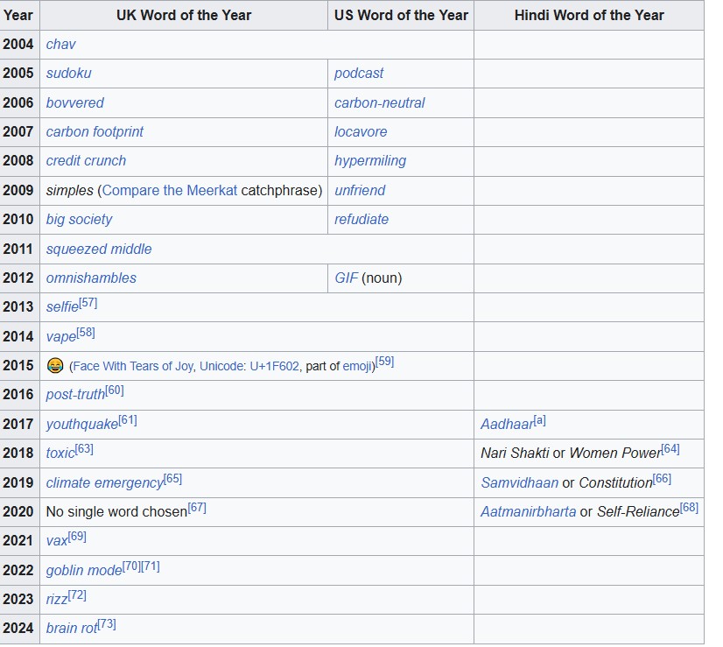Click the 'omnishambles' link

tap(91, 278)
